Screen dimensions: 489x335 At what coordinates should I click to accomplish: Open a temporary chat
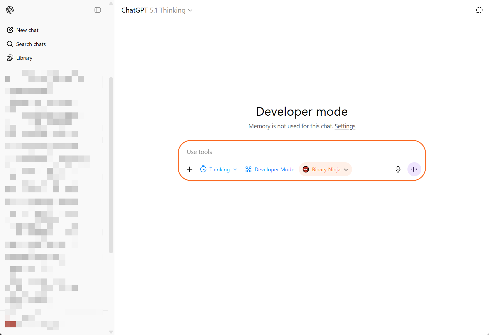coord(479,10)
